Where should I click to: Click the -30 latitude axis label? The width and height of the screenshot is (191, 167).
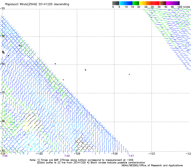pyautogui.click(x=2, y=151)
